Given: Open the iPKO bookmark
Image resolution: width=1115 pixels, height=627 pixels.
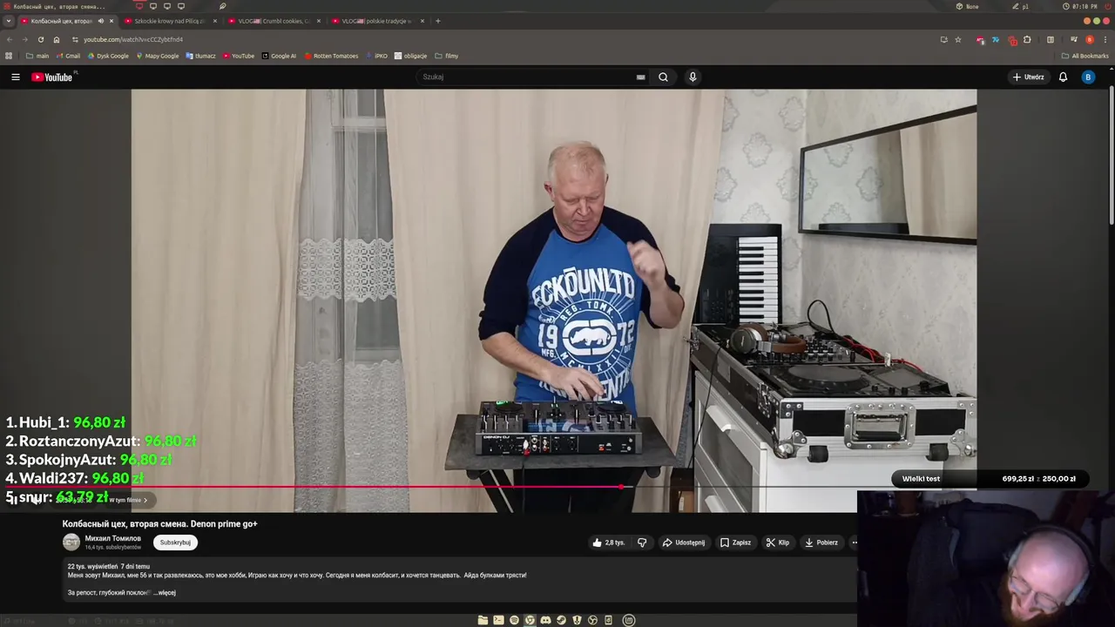Looking at the screenshot, I should pos(377,56).
